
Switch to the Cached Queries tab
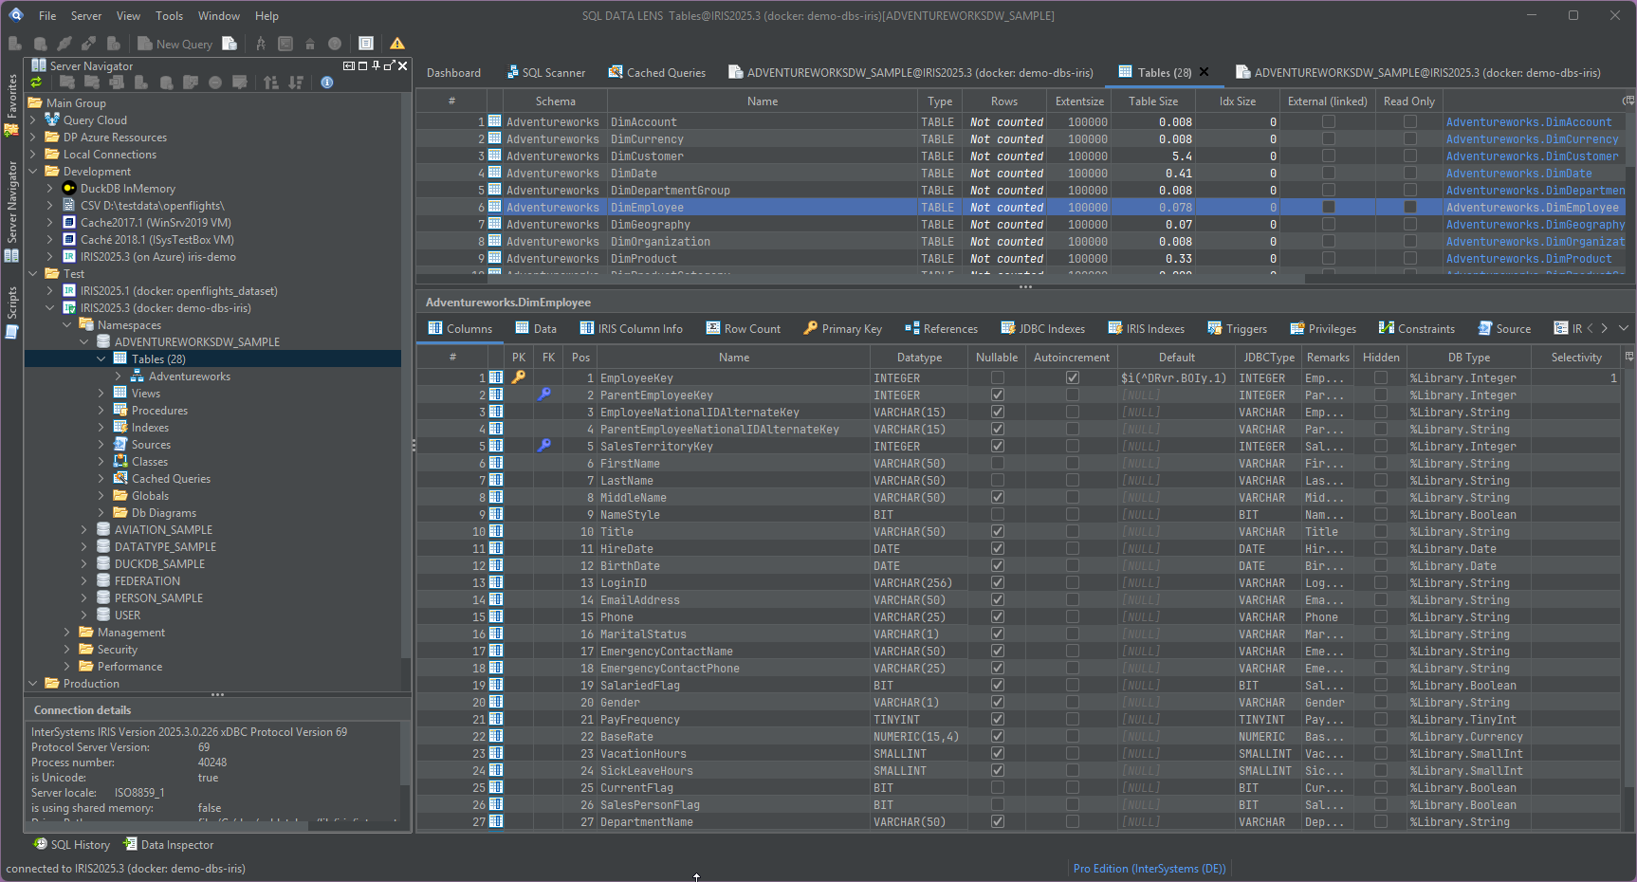coord(657,73)
